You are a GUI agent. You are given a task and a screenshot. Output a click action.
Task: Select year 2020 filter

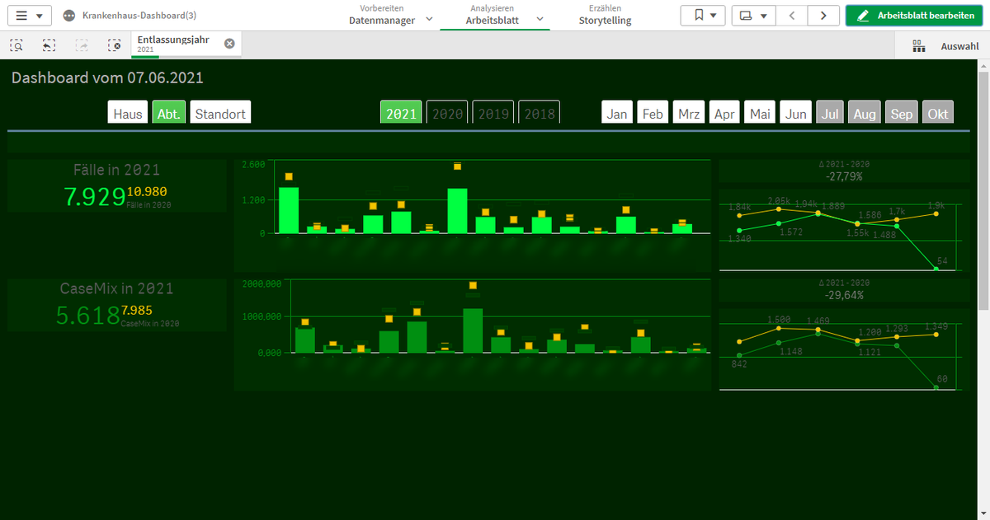coord(447,114)
